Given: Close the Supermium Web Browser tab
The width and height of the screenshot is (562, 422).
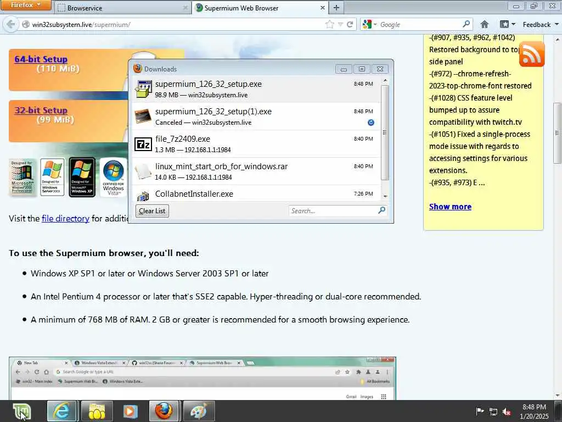Looking at the screenshot, I should [322, 8].
